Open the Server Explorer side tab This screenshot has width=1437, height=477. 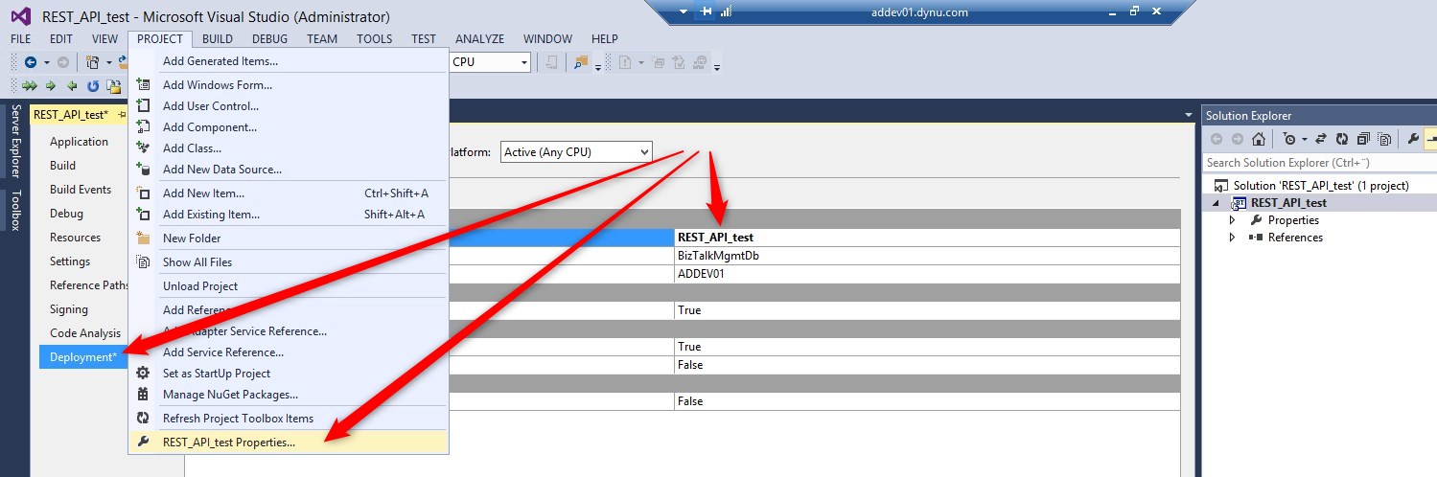[x=15, y=142]
